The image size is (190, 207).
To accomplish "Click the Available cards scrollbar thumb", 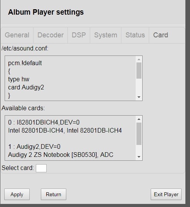I will click(139, 134).
